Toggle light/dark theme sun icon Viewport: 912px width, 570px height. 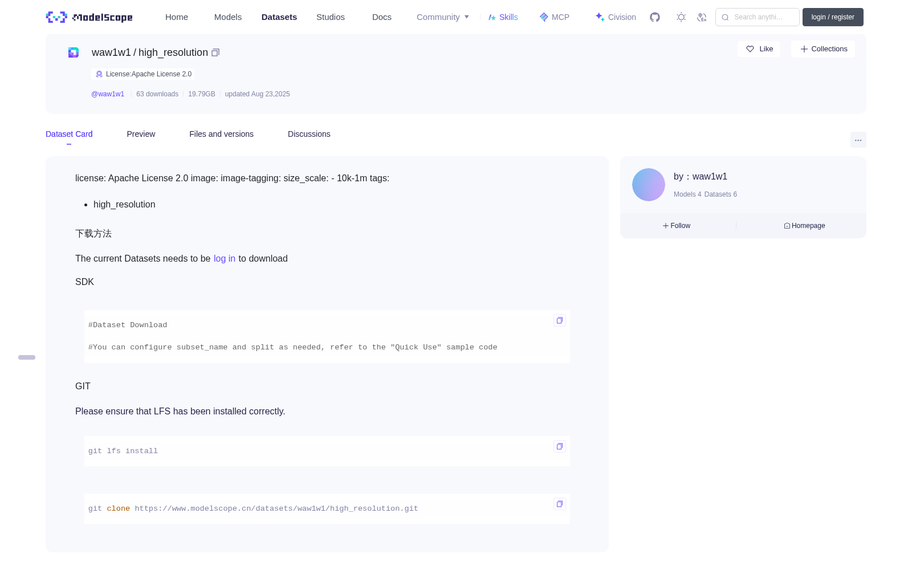681,17
